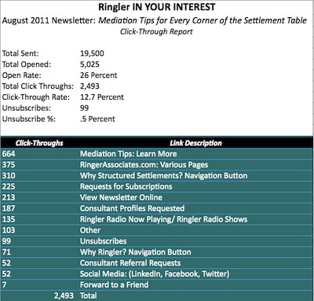Click the Total Sent value 19,500
Screen dimensions: 314x301
click(x=92, y=53)
